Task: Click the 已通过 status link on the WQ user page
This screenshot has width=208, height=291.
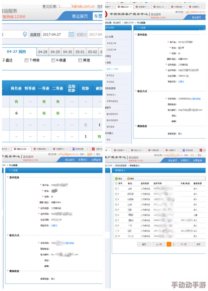Action: coord(54,225)
